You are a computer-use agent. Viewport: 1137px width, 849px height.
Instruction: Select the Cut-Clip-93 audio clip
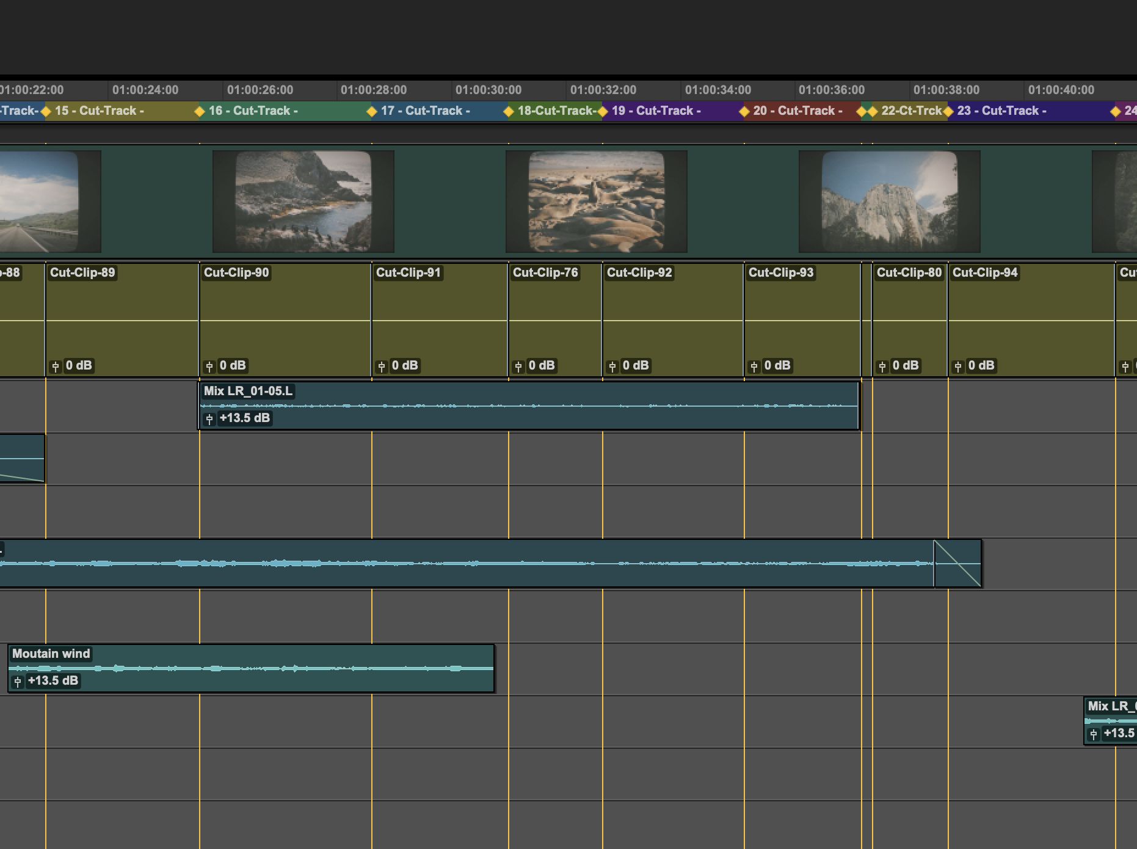pos(802,319)
